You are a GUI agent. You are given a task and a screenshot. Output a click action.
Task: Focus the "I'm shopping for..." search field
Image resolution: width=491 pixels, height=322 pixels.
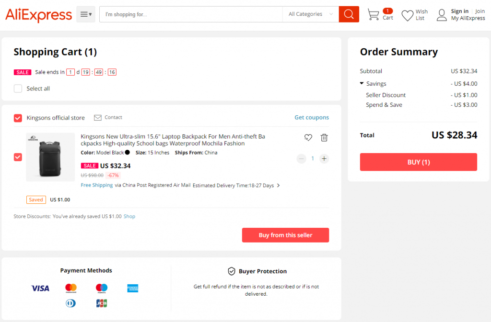point(191,14)
